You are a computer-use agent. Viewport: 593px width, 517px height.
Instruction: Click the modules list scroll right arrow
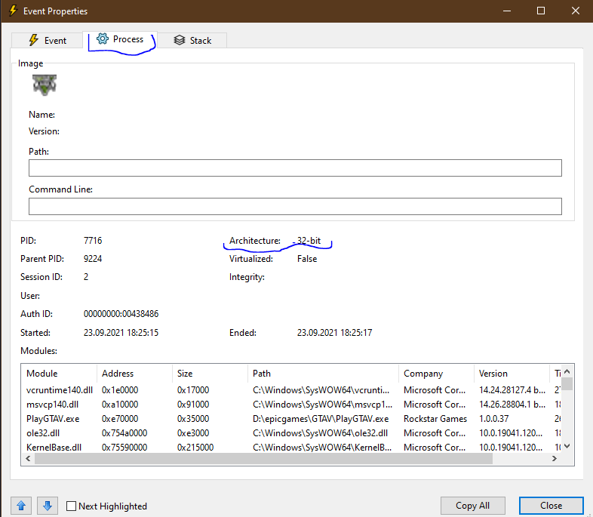click(555, 458)
